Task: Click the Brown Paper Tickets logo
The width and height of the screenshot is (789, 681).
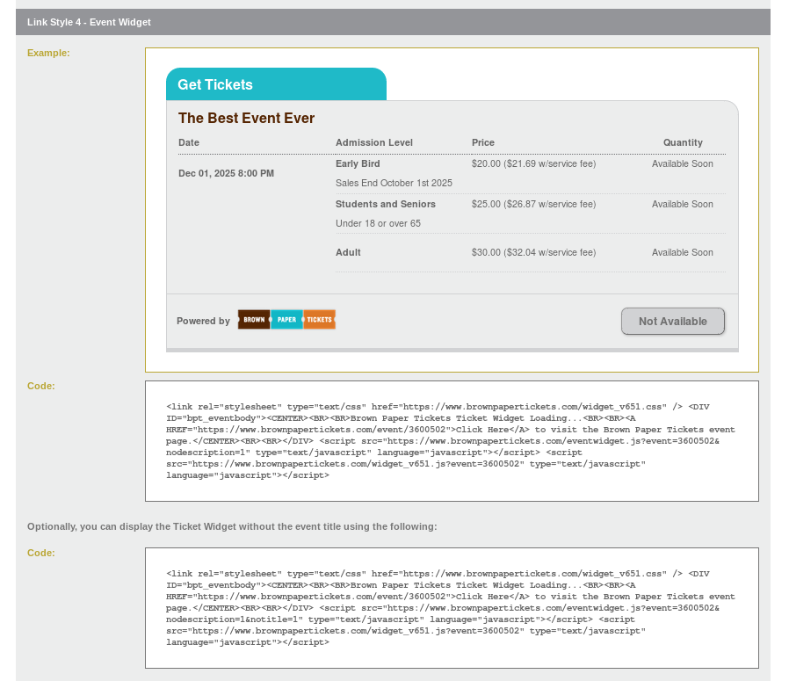Action: pyautogui.click(x=286, y=320)
